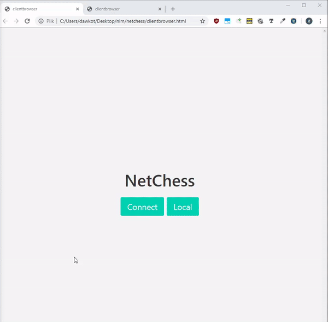
Task: Go back to previous page
Action: [x=5, y=21]
